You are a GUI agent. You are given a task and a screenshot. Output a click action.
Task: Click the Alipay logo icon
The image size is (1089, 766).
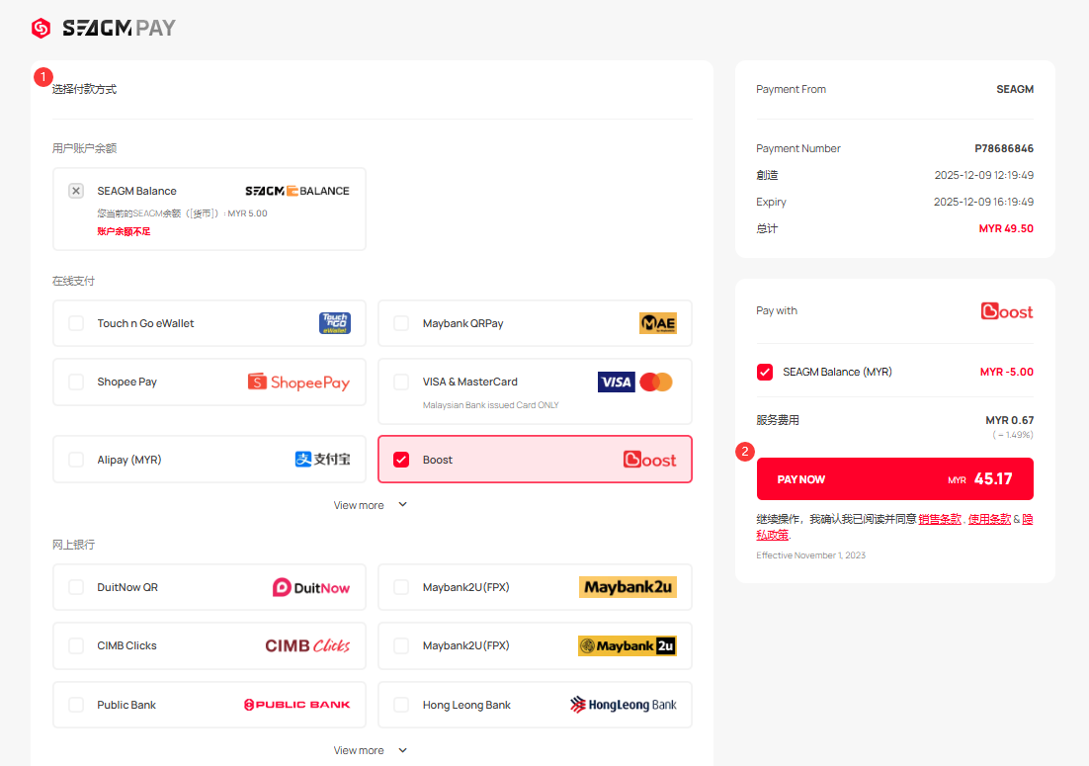303,460
